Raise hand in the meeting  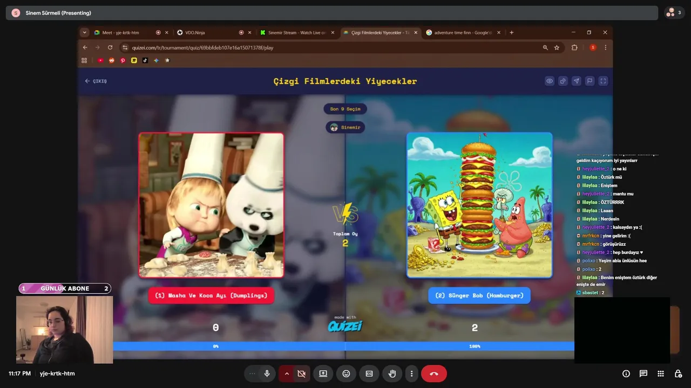pos(392,373)
